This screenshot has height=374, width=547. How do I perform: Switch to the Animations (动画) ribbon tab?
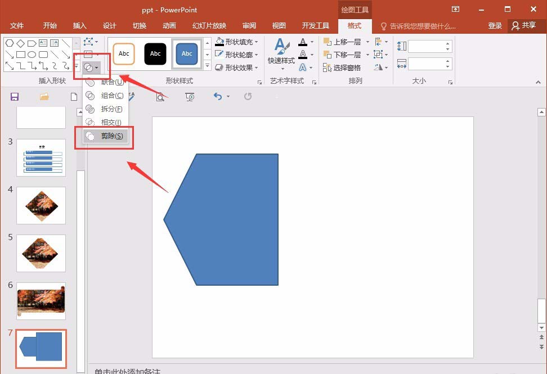(169, 26)
